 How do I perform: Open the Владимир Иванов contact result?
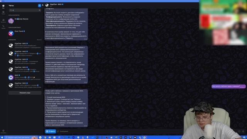pos(25,21)
